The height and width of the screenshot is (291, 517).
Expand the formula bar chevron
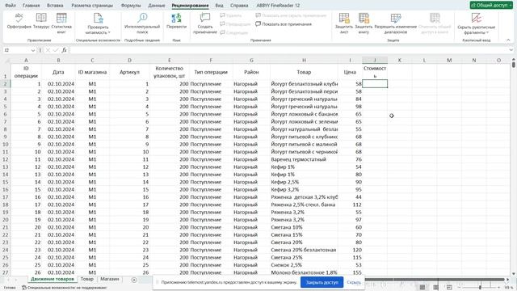coord(511,50)
